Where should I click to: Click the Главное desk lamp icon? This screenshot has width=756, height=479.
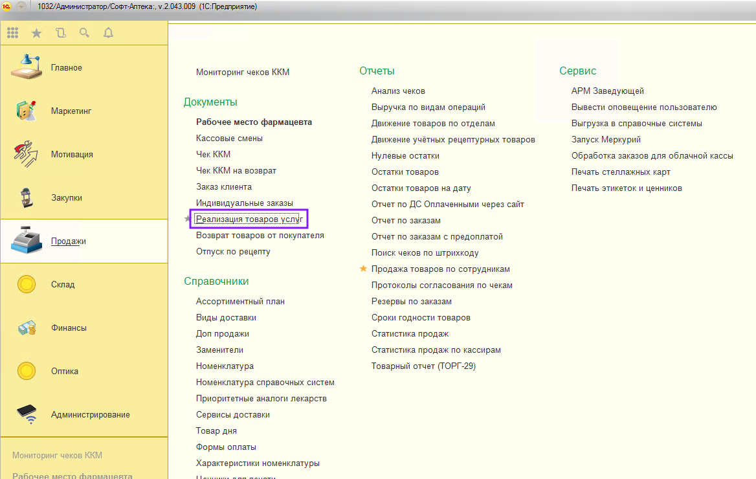coord(26,68)
